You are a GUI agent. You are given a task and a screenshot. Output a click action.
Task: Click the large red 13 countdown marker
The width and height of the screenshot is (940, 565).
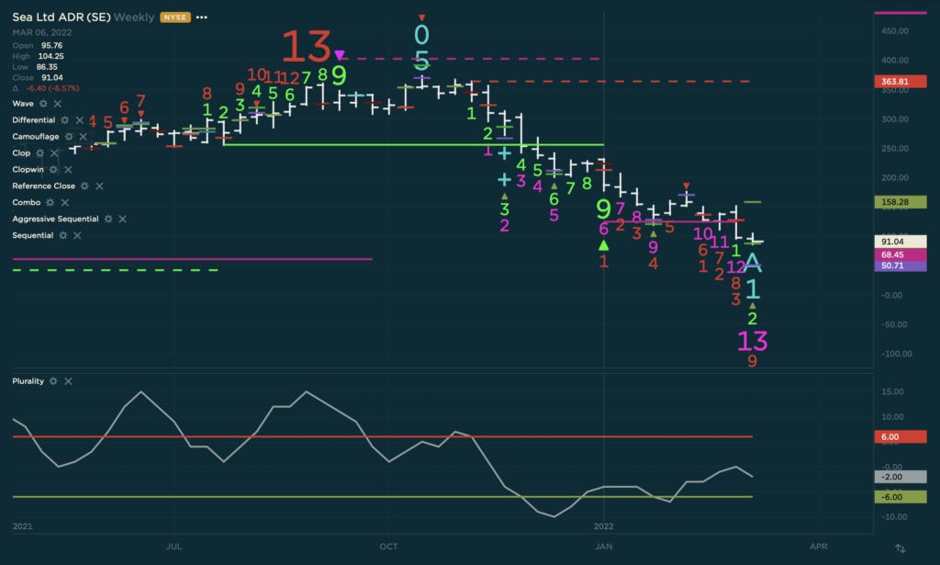[306, 47]
